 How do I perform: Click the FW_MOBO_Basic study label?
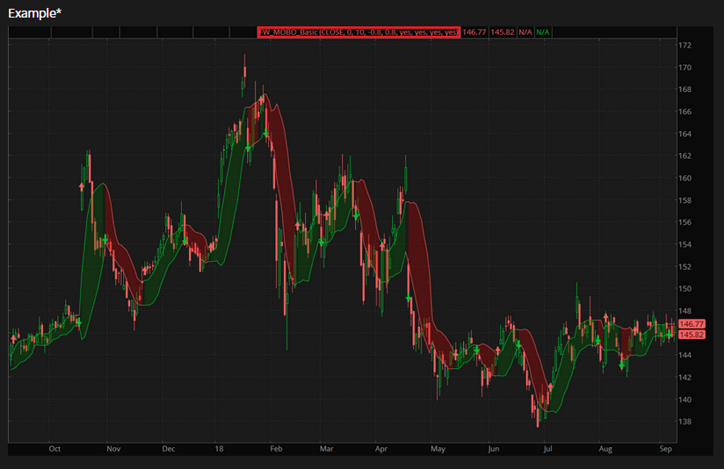[x=358, y=32]
